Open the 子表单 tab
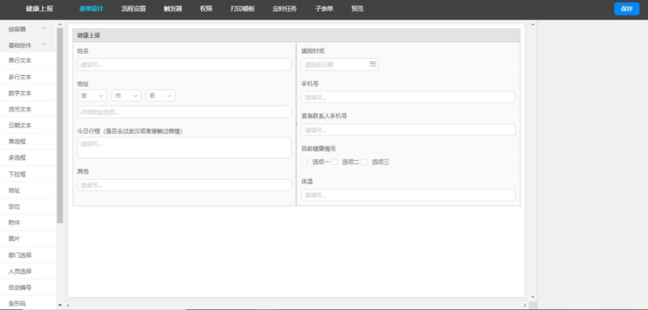The width and height of the screenshot is (648, 310). [324, 9]
